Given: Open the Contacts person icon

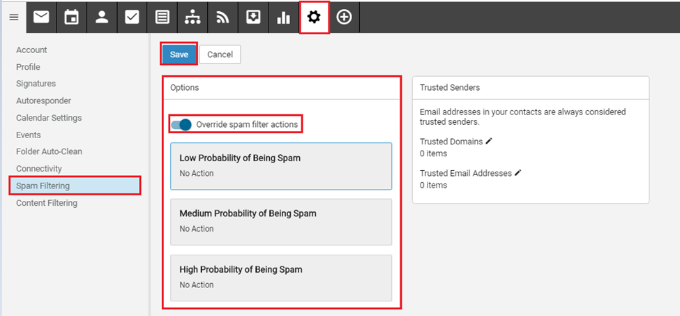Looking at the screenshot, I should click(102, 17).
